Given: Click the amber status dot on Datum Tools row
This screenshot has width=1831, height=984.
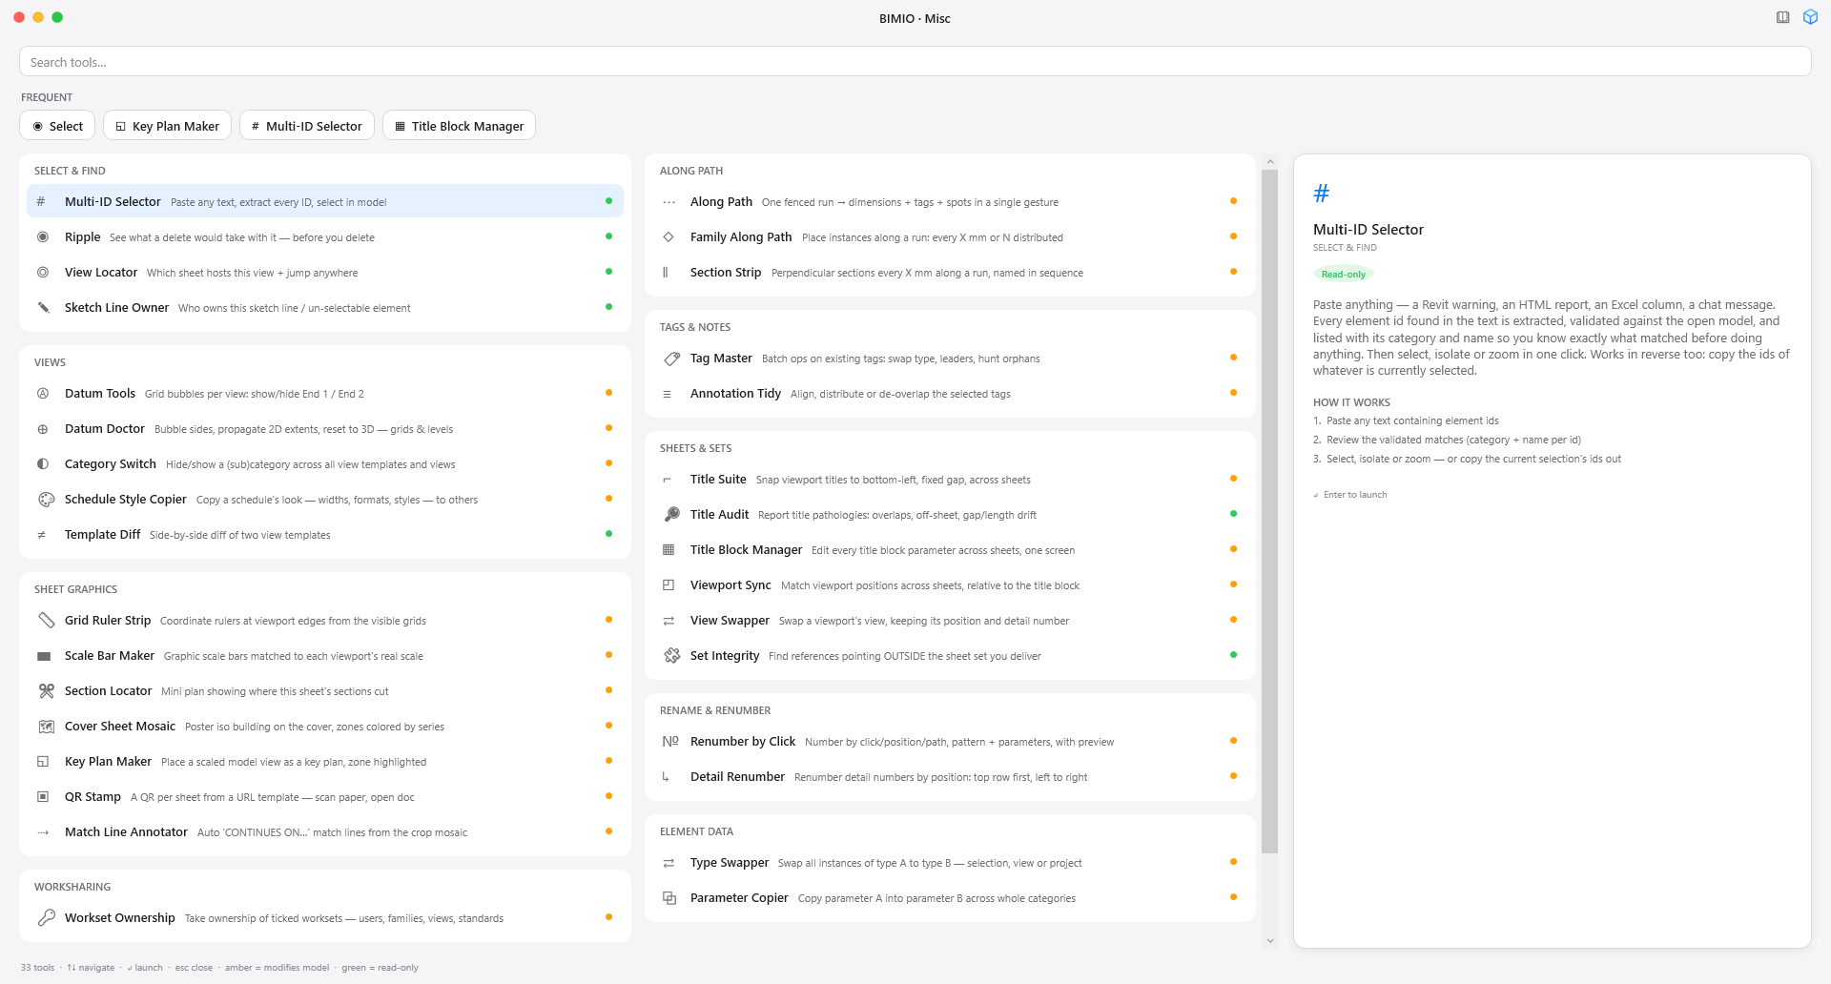Looking at the screenshot, I should coord(608,392).
